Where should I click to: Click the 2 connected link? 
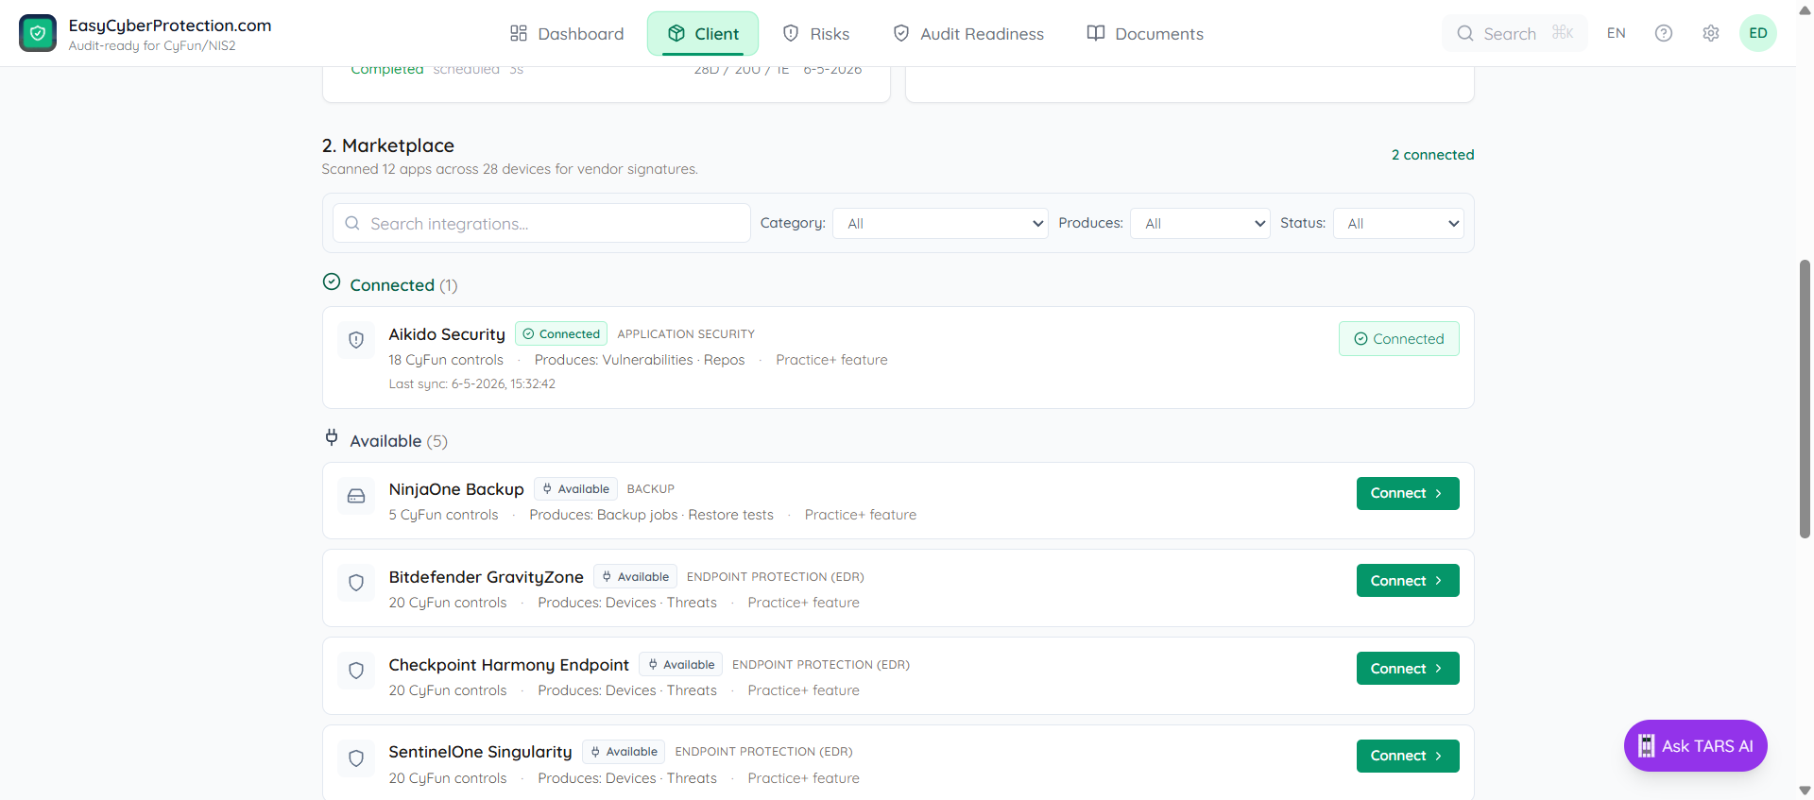tap(1432, 155)
